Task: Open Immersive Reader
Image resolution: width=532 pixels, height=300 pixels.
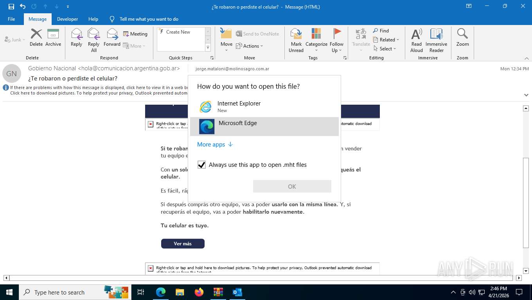Action: click(437, 40)
